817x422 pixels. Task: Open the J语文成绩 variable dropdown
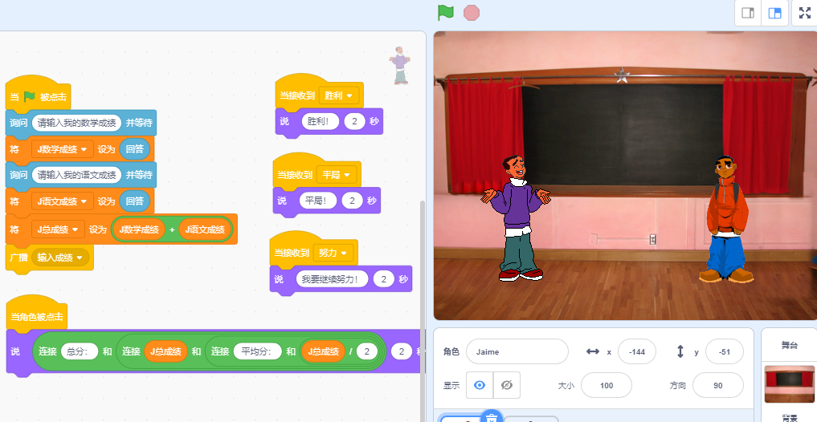[63, 201]
